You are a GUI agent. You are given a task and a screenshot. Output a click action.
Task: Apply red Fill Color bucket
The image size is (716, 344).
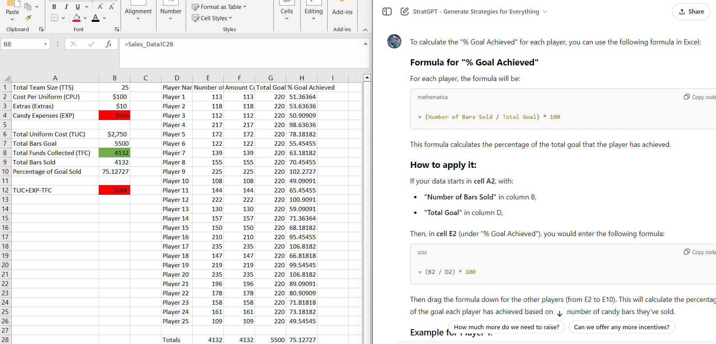pos(76,18)
